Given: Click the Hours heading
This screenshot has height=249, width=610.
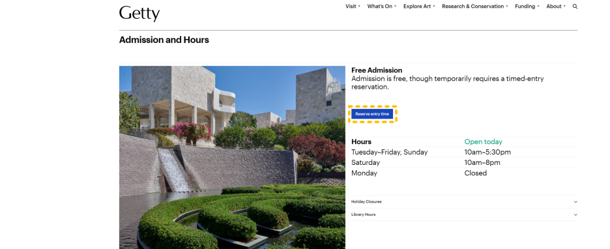Looking at the screenshot, I should [361, 141].
